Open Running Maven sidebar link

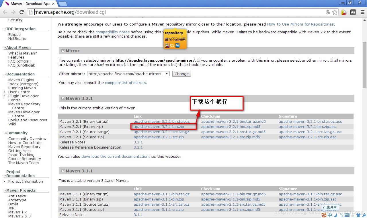(22, 88)
